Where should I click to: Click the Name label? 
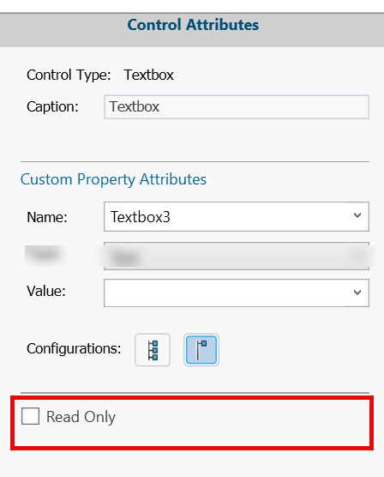coord(47,217)
